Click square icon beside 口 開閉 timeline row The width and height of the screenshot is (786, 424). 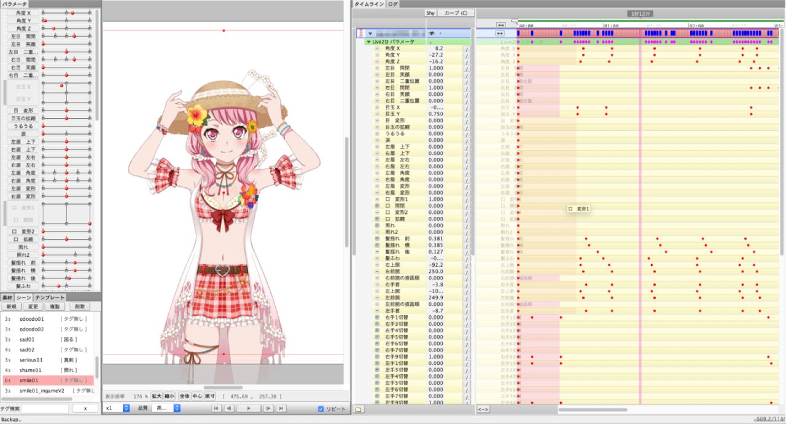[378, 206]
